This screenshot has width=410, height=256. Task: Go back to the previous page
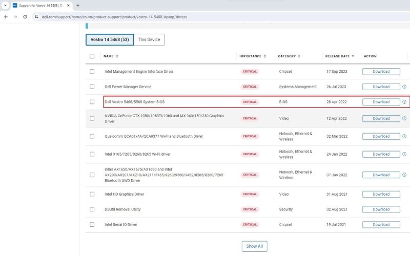[6, 17]
